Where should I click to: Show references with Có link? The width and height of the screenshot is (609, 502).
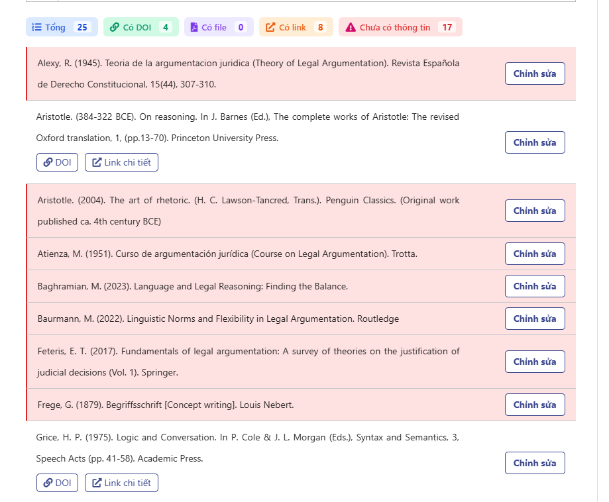(296, 27)
